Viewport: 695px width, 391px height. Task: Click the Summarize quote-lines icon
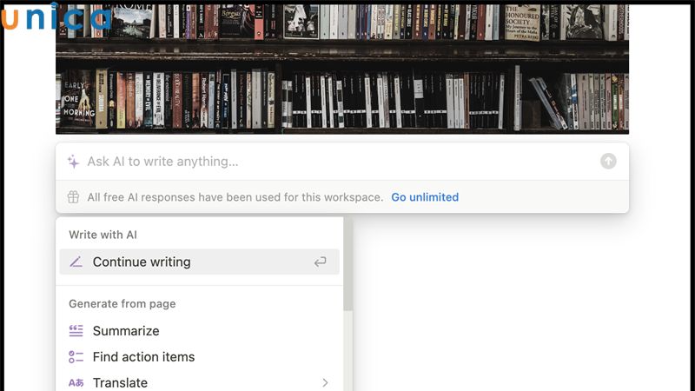(76, 331)
